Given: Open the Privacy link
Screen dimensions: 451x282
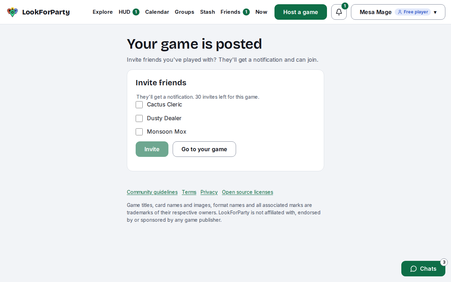Looking at the screenshot, I should point(209,192).
